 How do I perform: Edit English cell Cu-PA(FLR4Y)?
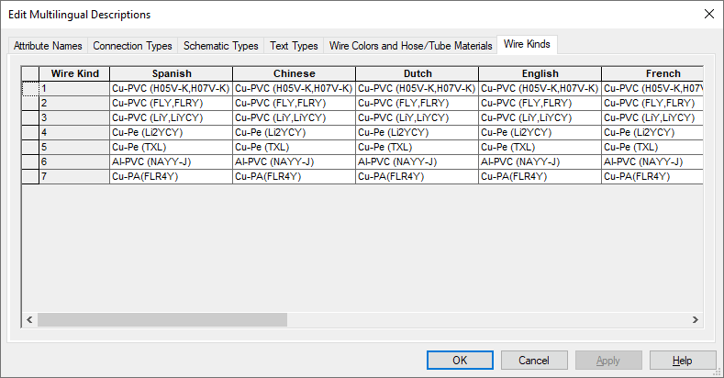540,177
